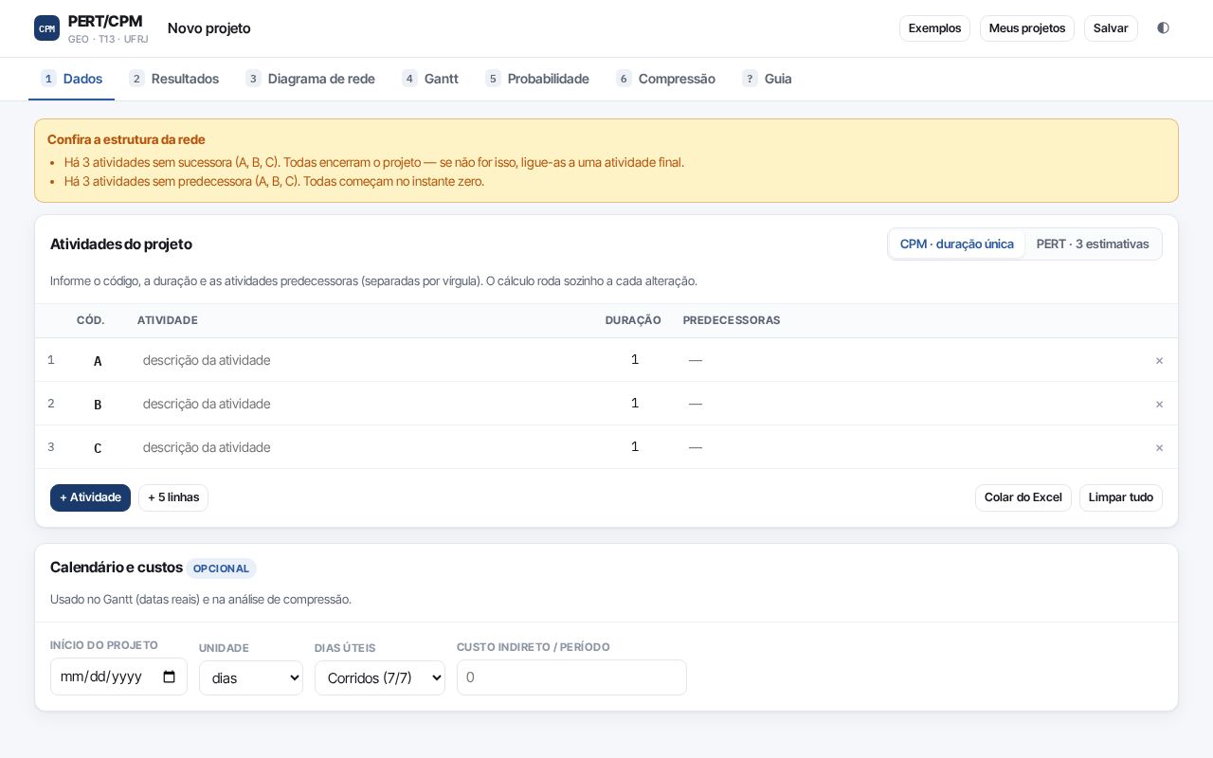The height and width of the screenshot is (758, 1213).
Task: Switch to the Dados tab
Action: point(72,79)
